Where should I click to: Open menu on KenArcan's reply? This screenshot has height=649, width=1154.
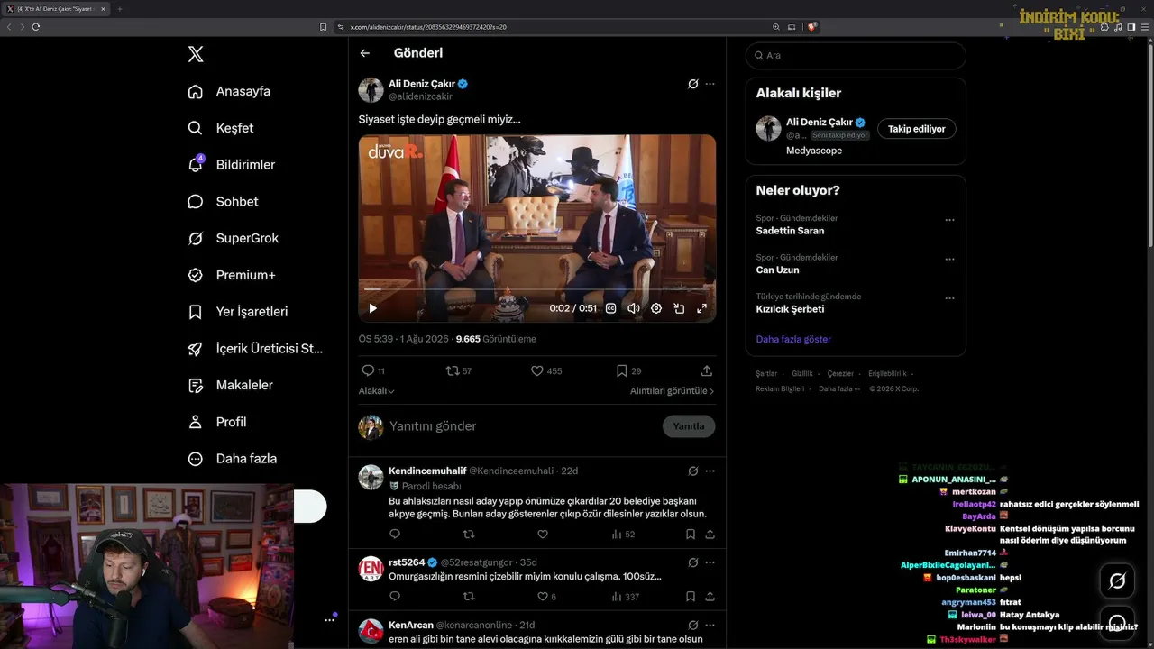[710, 625]
